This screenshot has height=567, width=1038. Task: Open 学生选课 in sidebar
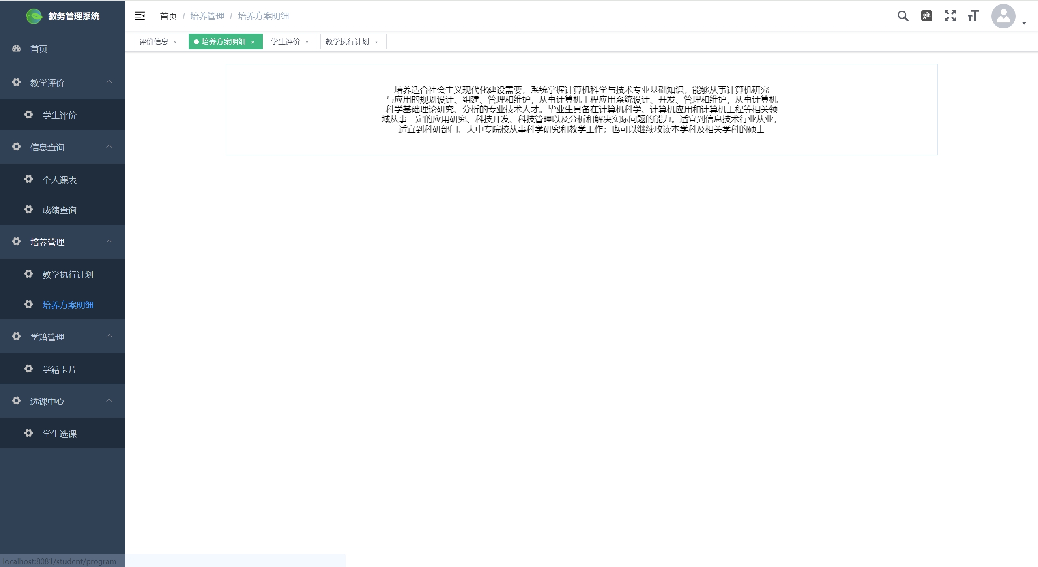click(x=60, y=434)
